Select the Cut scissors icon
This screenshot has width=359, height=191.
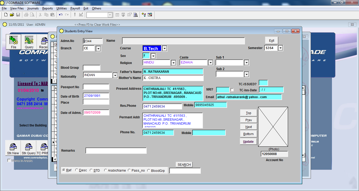point(41,15)
